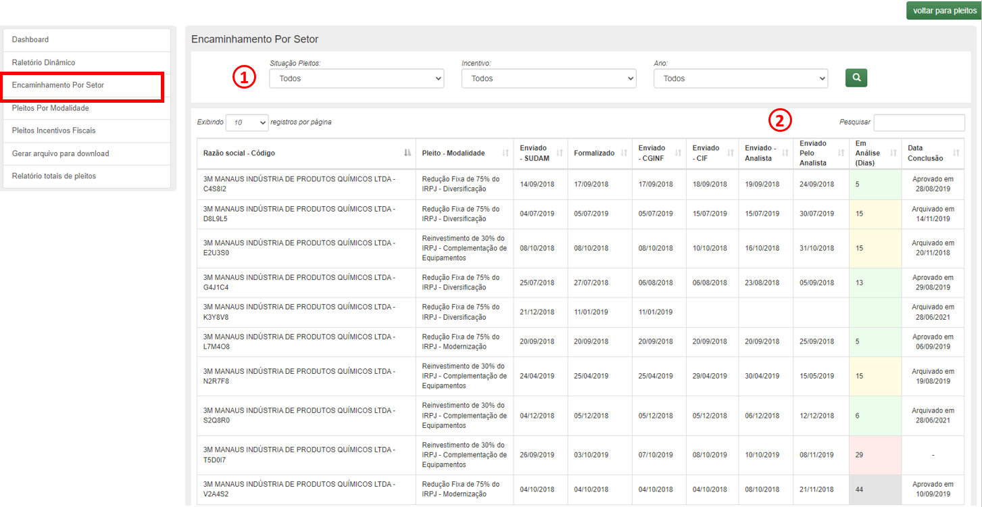Click the 13 days in analysis cell

click(875, 283)
